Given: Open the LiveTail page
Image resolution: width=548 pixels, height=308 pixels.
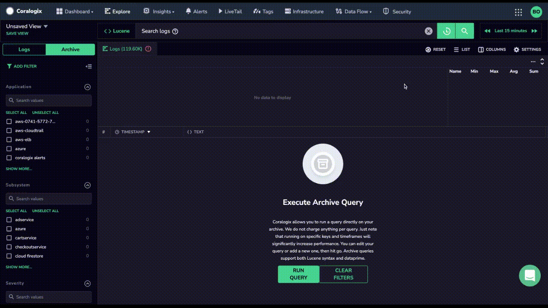Looking at the screenshot, I should coord(230,12).
